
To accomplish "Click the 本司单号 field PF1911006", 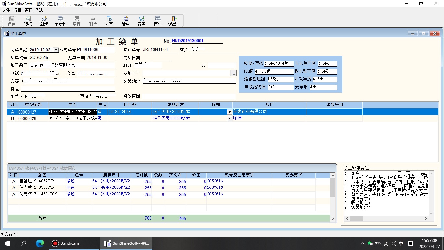I will tap(96, 50).
